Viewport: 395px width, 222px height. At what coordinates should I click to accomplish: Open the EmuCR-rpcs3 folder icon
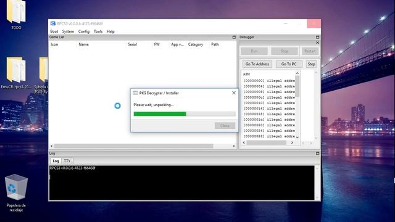coord(16,70)
